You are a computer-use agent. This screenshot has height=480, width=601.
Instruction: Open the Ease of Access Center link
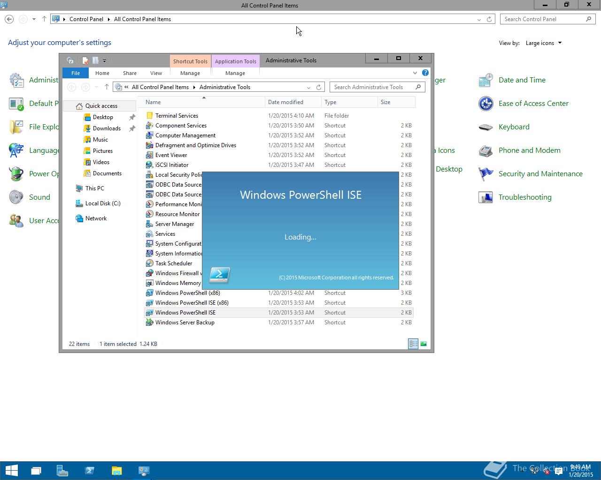533,104
